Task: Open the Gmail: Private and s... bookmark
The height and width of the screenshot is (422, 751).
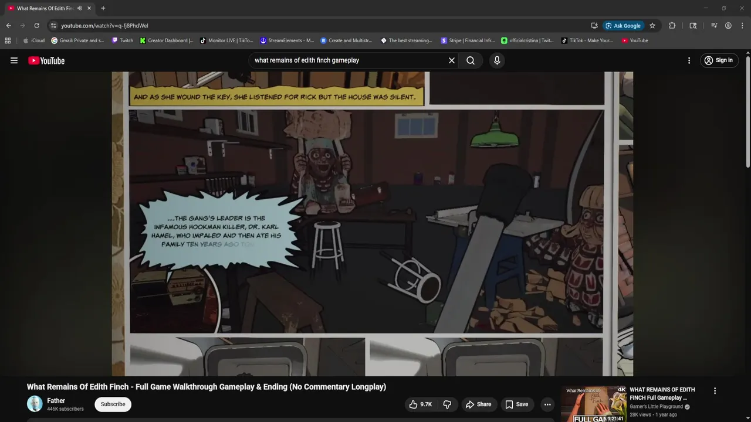Action: click(x=77, y=40)
